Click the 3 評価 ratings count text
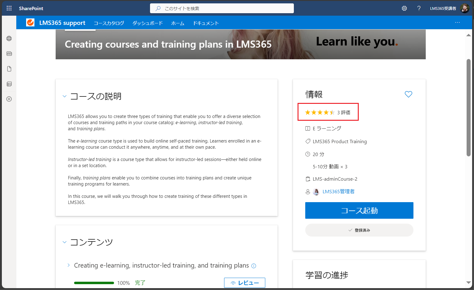The image size is (474, 290). tap(344, 112)
